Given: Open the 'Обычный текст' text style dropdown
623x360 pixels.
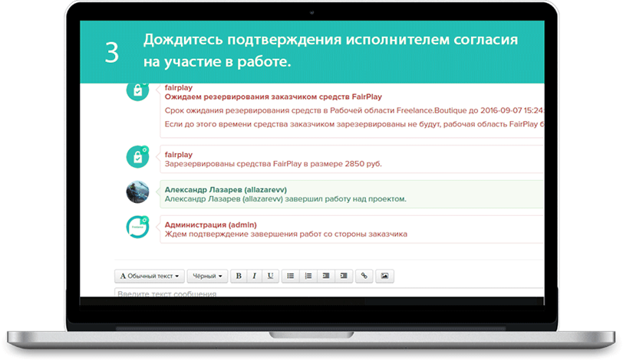Looking at the screenshot, I should [150, 276].
